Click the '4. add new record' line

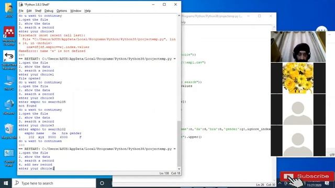tap(35, 164)
